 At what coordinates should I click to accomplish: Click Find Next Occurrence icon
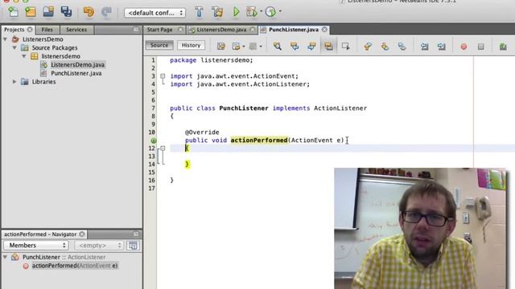[x=311, y=47]
